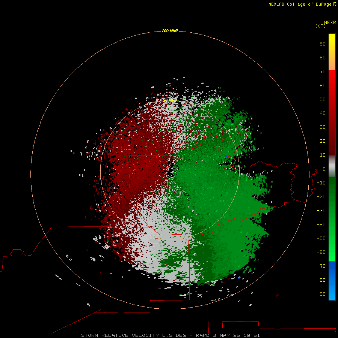
Task: Click the 90 value on velocity scale
Action: tap(323, 44)
